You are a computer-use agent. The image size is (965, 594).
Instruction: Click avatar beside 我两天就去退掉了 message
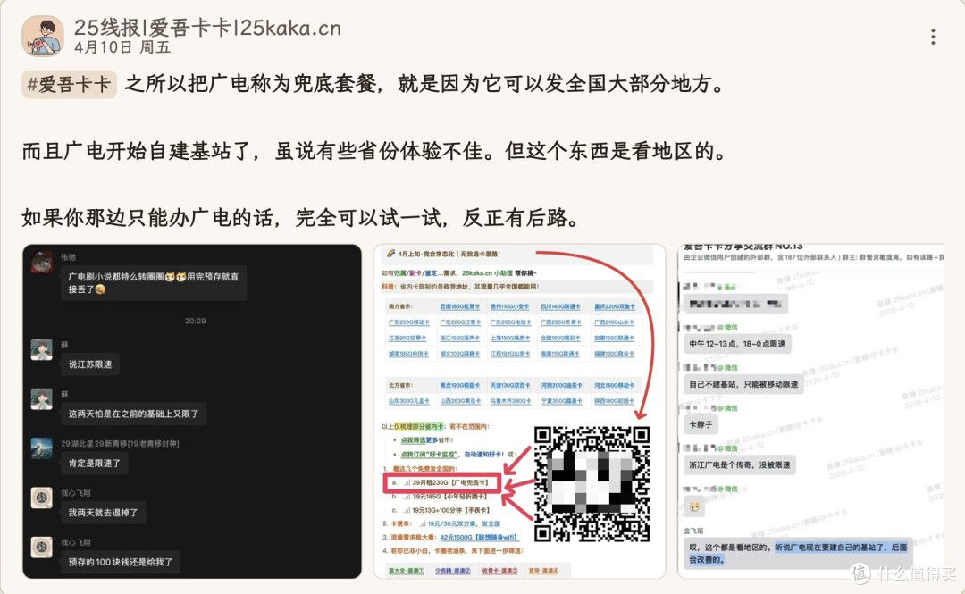click(42, 498)
